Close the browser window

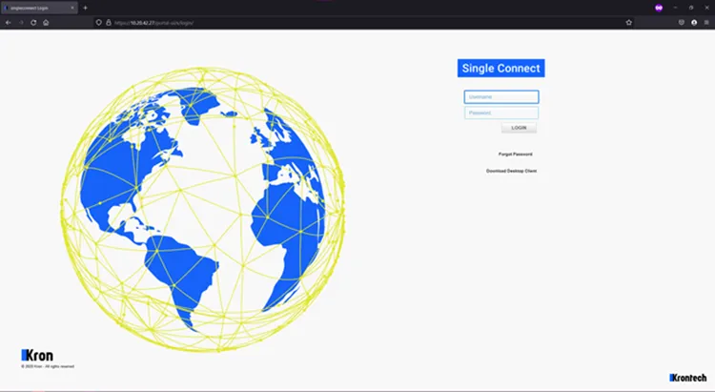tap(706, 8)
